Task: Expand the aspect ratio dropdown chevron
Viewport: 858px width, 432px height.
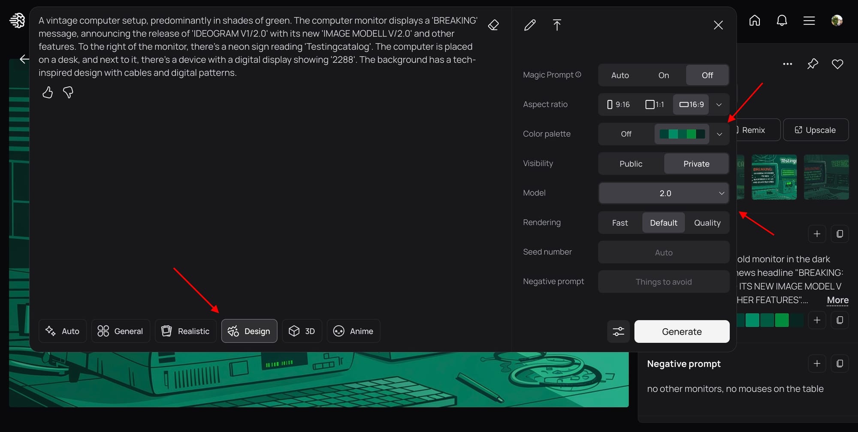Action: pyautogui.click(x=719, y=104)
